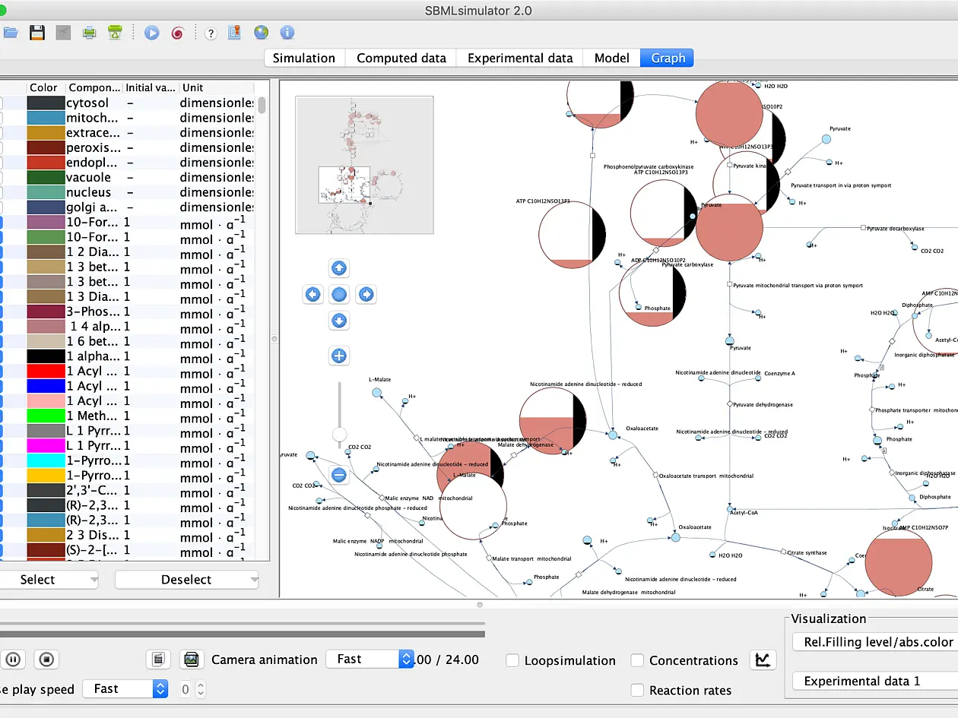958x718 pixels.
Task: Open the Rel.Filling level/abs.color dropdown
Action: [875, 642]
